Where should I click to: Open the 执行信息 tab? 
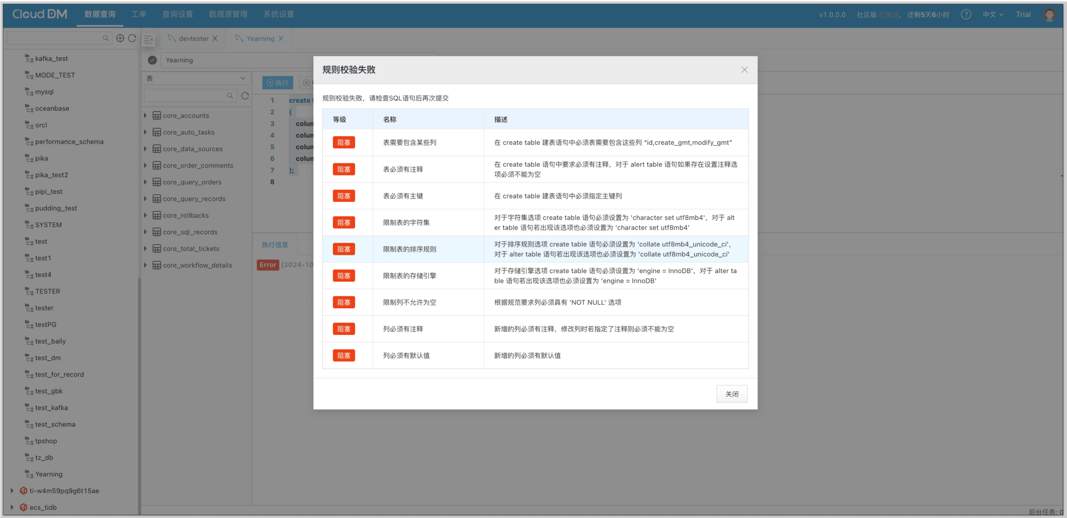[x=275, y=244]
